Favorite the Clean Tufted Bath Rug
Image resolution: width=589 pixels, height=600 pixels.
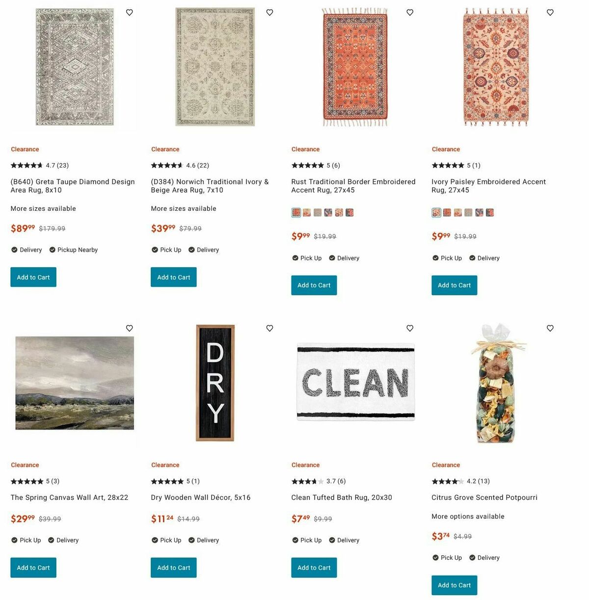click(x=410, y=328)
